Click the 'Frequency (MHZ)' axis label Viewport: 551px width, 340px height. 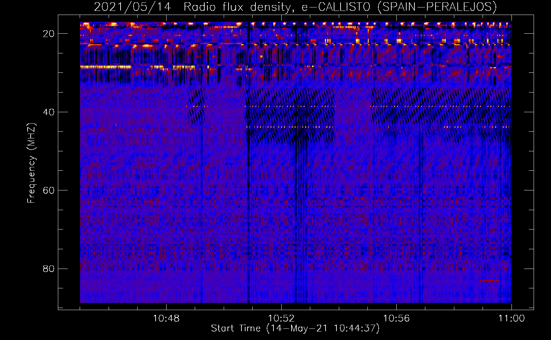pyautogui.click(x=31, y=163)
